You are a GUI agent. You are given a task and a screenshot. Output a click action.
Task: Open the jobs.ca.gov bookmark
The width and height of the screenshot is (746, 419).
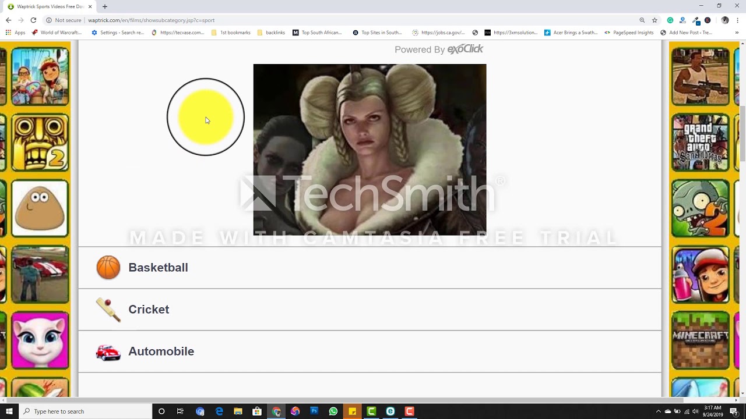pos(438,33)
